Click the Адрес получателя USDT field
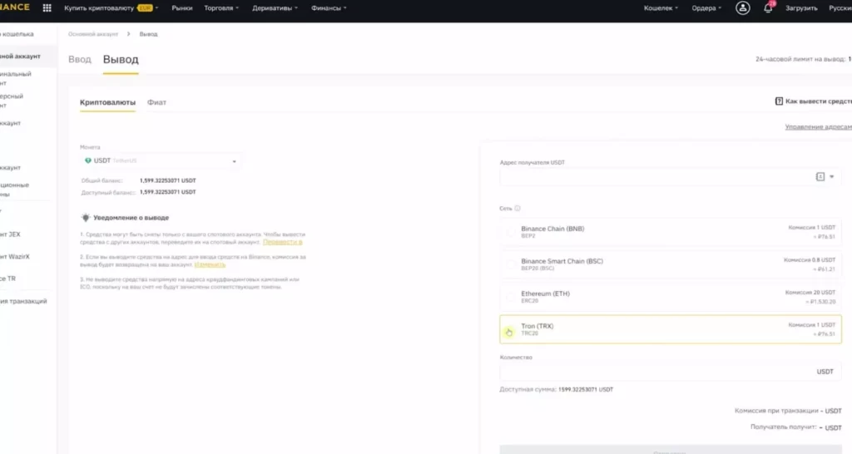This screenshot has width=852, height=454. point(671,176)
